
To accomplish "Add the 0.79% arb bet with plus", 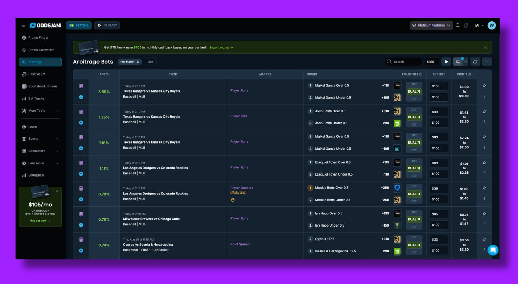I will point(81,199).
